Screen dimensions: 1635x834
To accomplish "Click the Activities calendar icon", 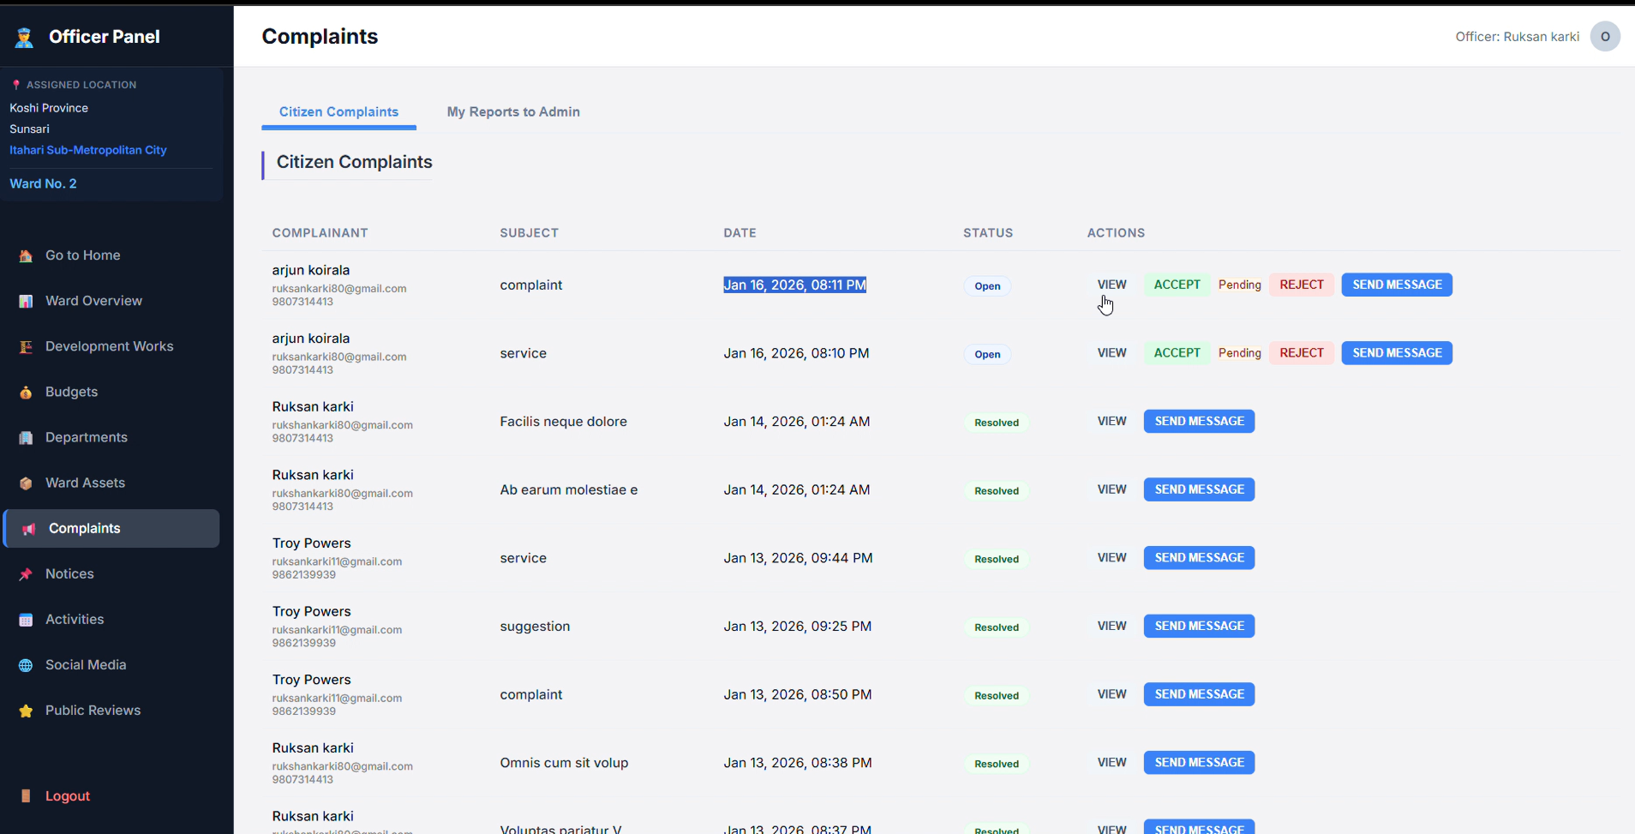I will [x=26, y=620].
